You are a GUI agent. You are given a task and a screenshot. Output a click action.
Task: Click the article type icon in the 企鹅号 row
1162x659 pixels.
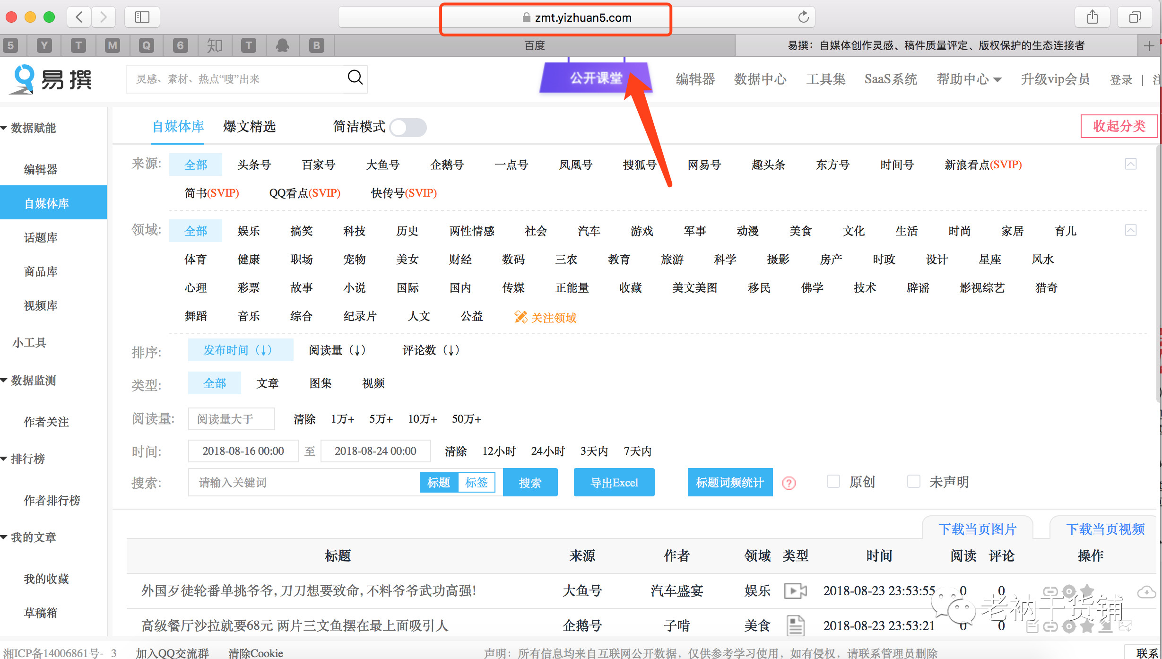(796, 625)
